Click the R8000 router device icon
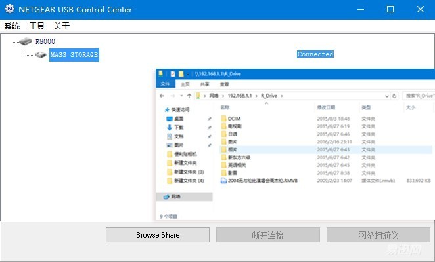The width and height of the screenshot is (435, 262). [x=26, y=41]
